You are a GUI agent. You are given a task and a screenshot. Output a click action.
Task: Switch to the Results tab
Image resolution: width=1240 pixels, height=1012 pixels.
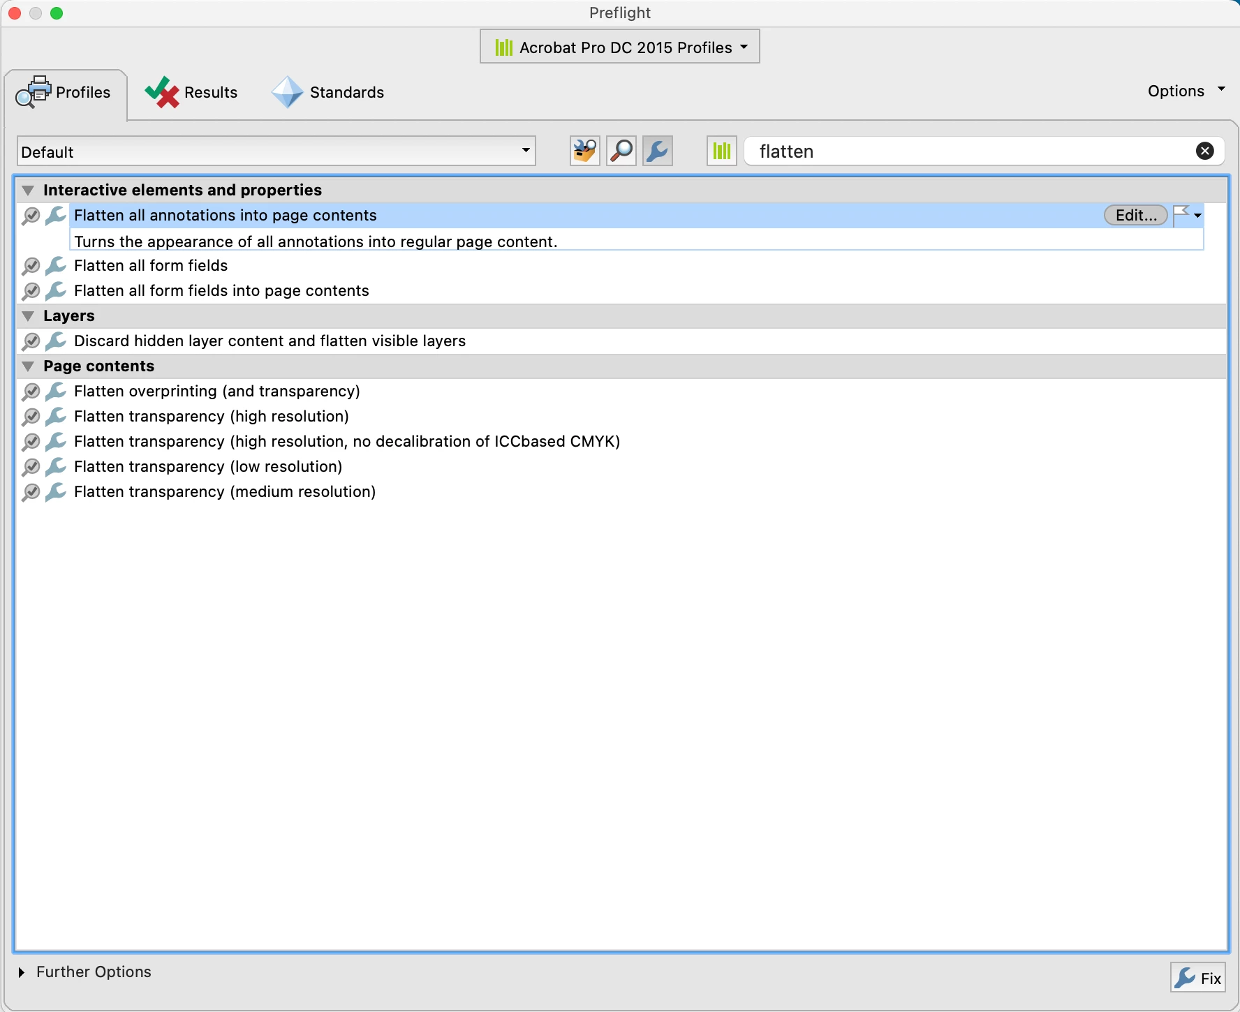pos(191,92)
